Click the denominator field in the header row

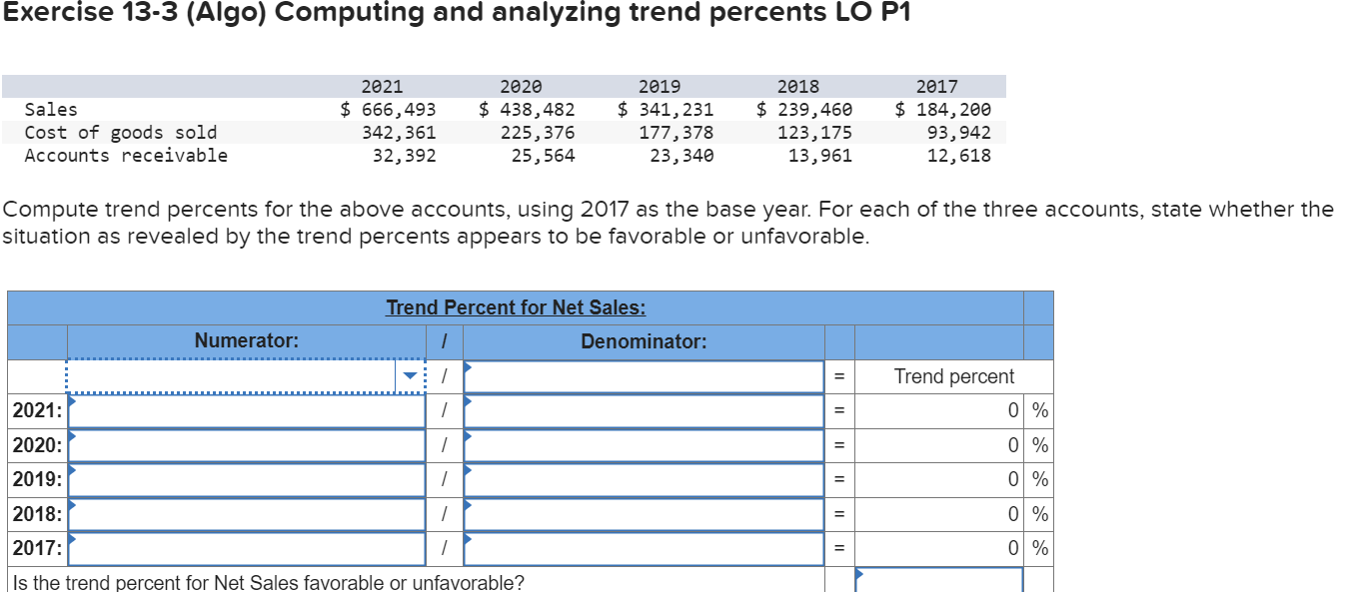click(640, 375)
